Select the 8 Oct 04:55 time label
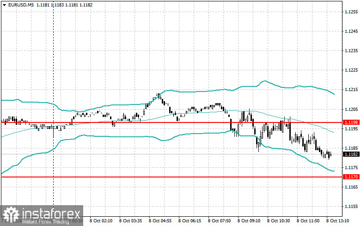Viewport: 361px width, 226px height. tap(160, 221)
